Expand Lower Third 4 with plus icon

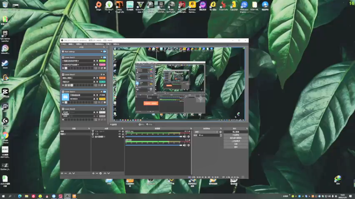[102, 109]
